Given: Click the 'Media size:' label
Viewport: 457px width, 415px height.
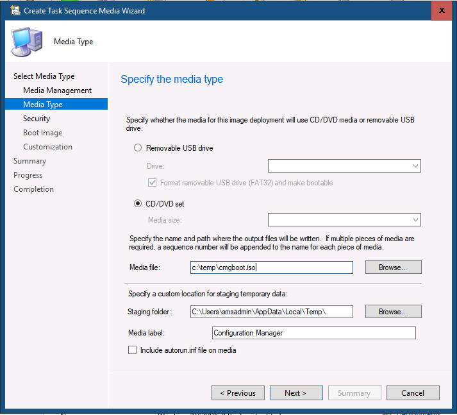Looking at the screenshot, I should [165, 220].
